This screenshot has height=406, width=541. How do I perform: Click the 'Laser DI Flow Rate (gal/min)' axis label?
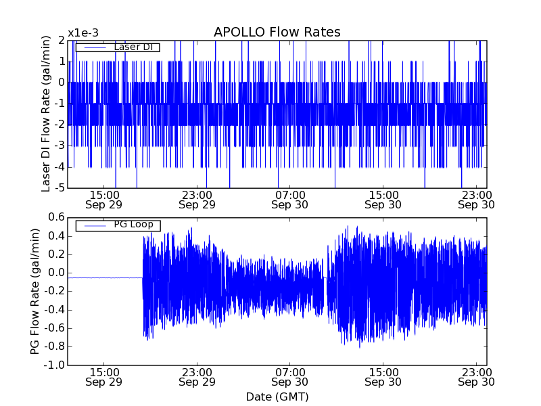click(46, 114)
